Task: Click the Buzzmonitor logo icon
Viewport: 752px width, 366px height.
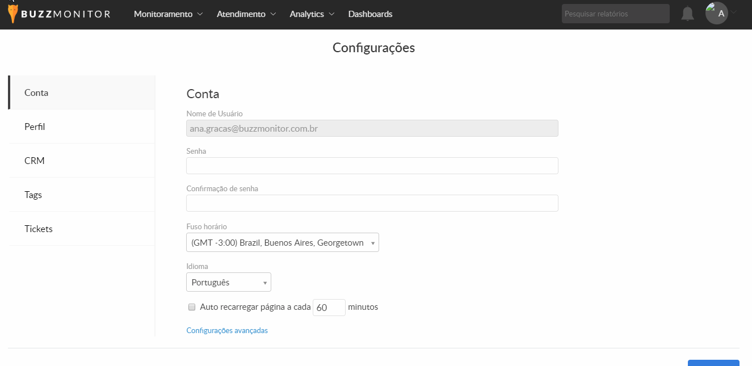Action: tap(13, 14)
